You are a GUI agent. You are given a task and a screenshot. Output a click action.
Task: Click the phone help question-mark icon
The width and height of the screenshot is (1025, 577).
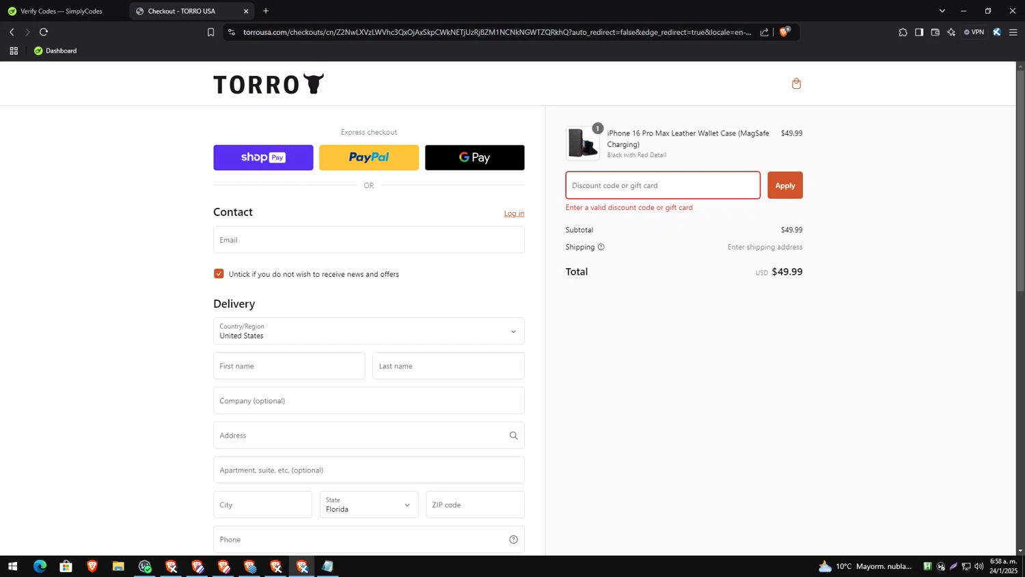pyautogui.click(x=513, y=539)
